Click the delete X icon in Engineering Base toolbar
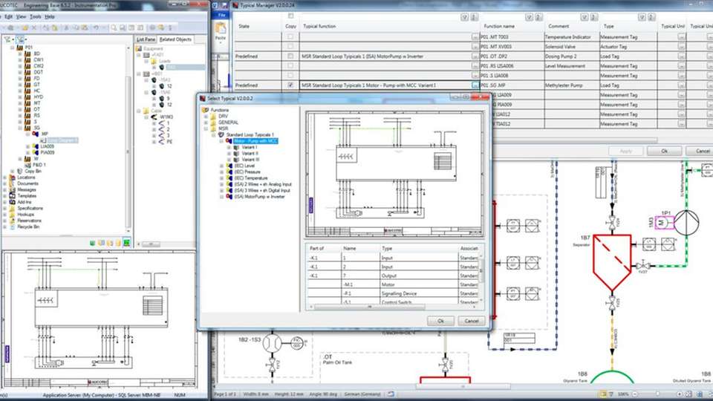 point(34,27)
